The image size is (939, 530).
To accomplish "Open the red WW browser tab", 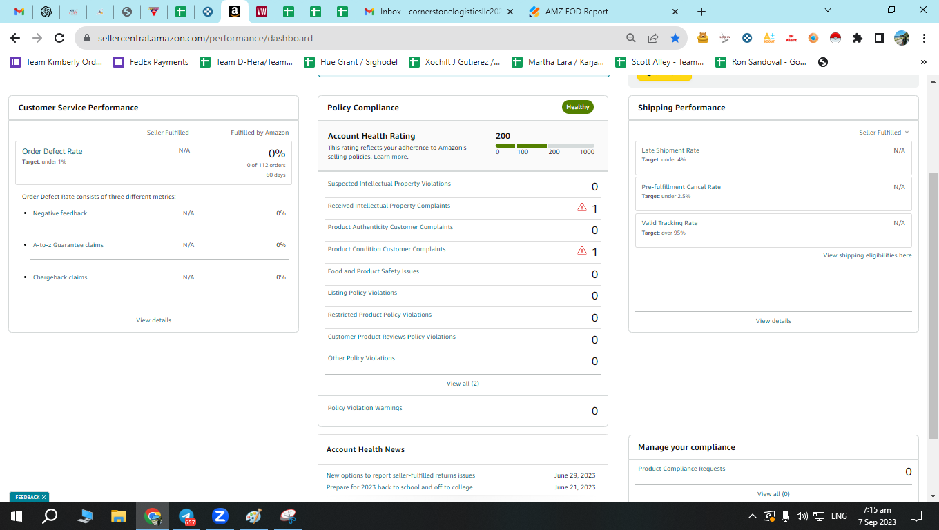I will (262, 12).
